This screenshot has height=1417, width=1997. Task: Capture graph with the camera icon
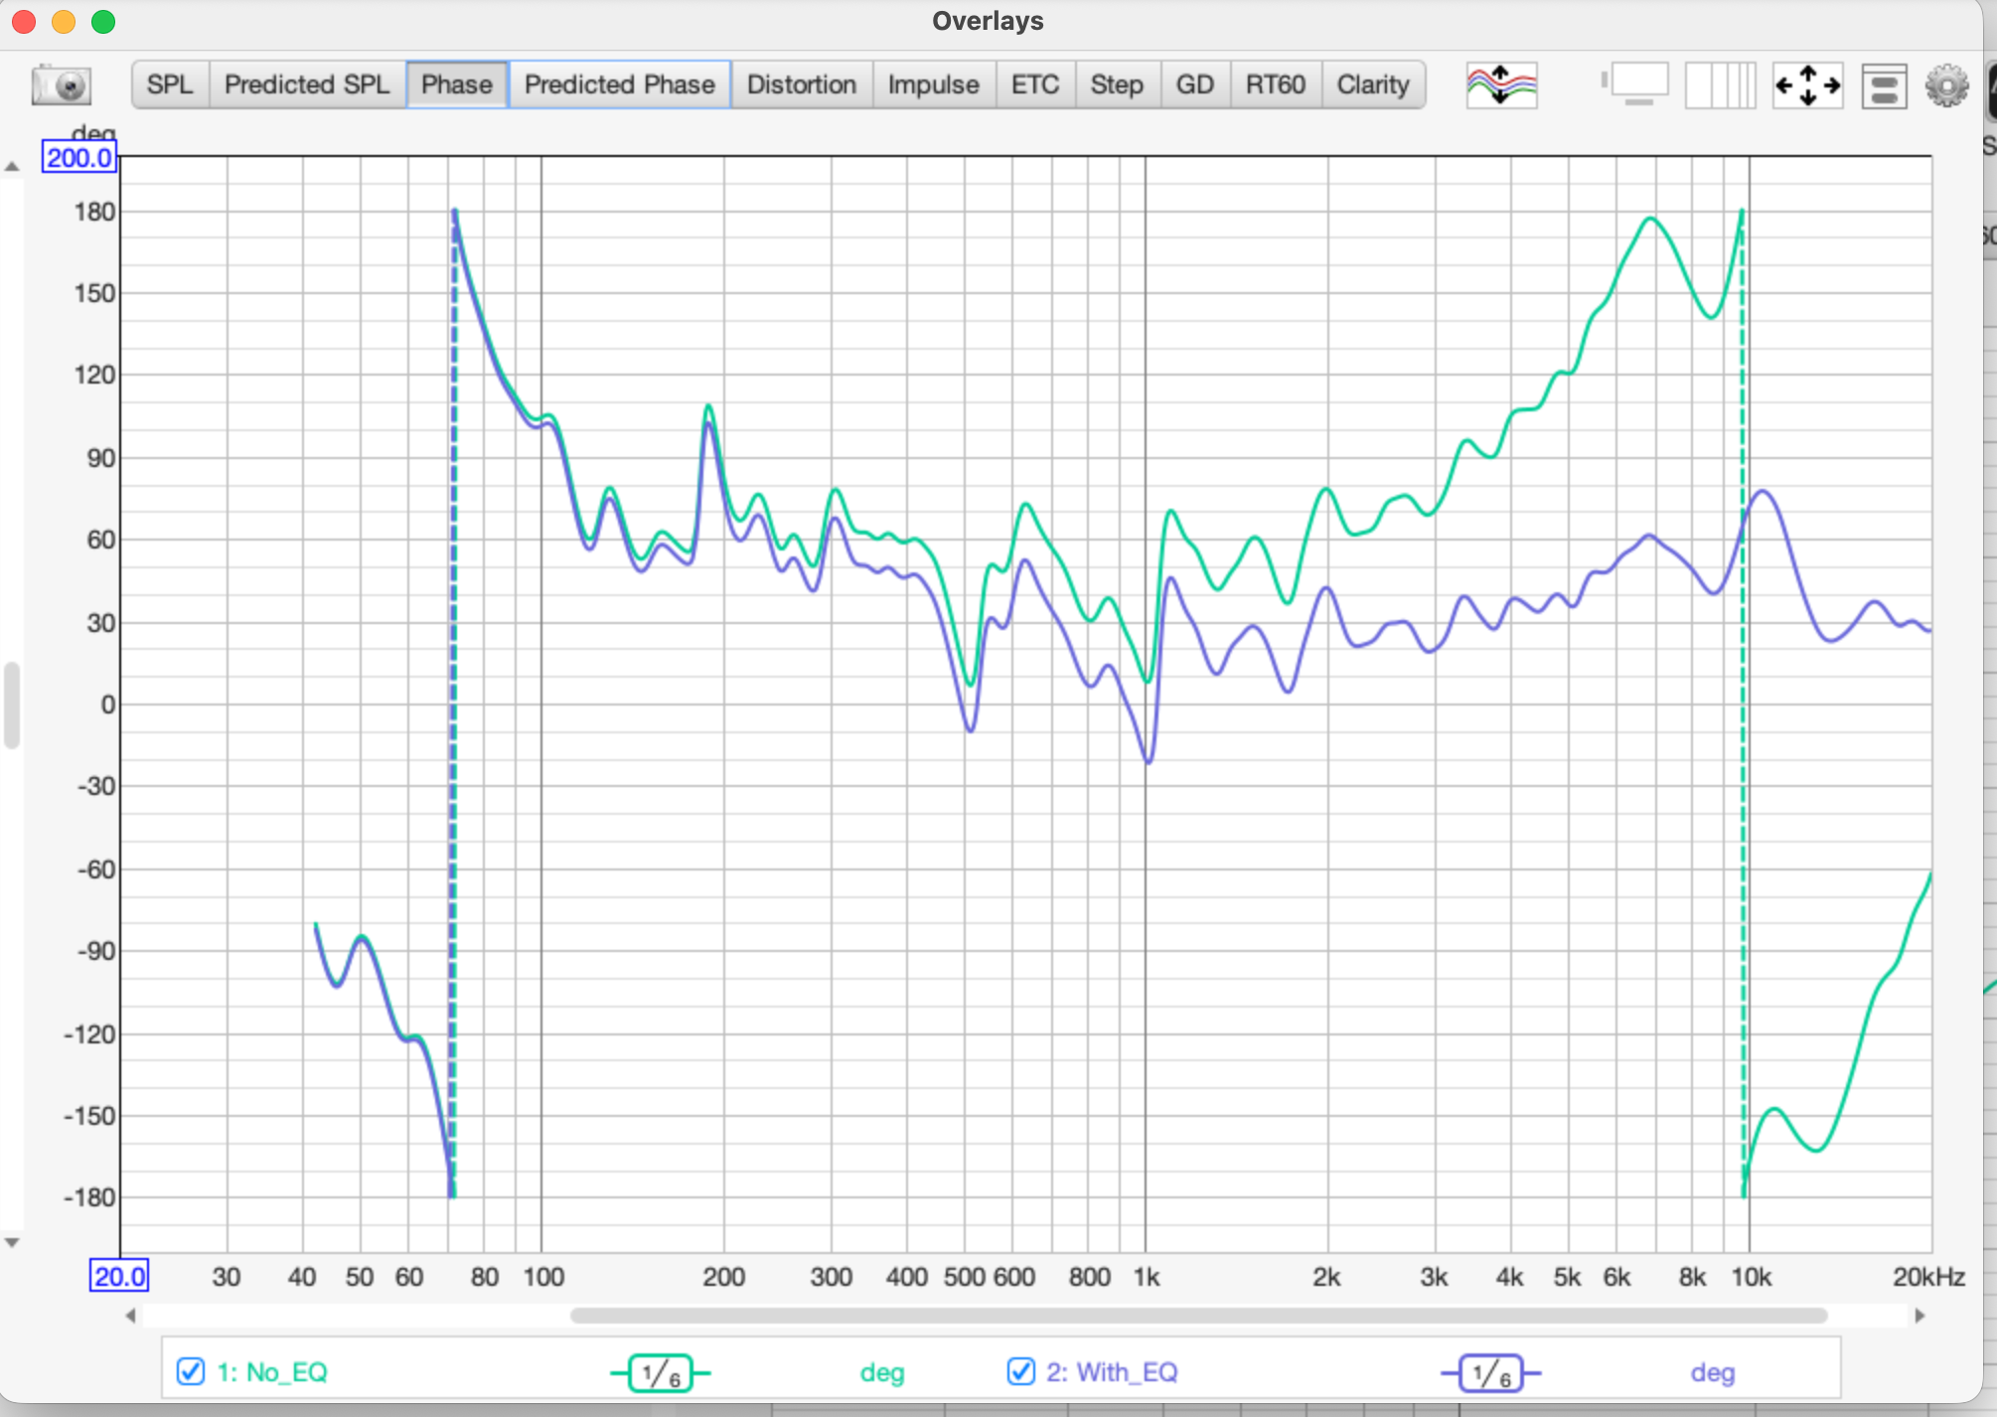[x=62, y=84]
